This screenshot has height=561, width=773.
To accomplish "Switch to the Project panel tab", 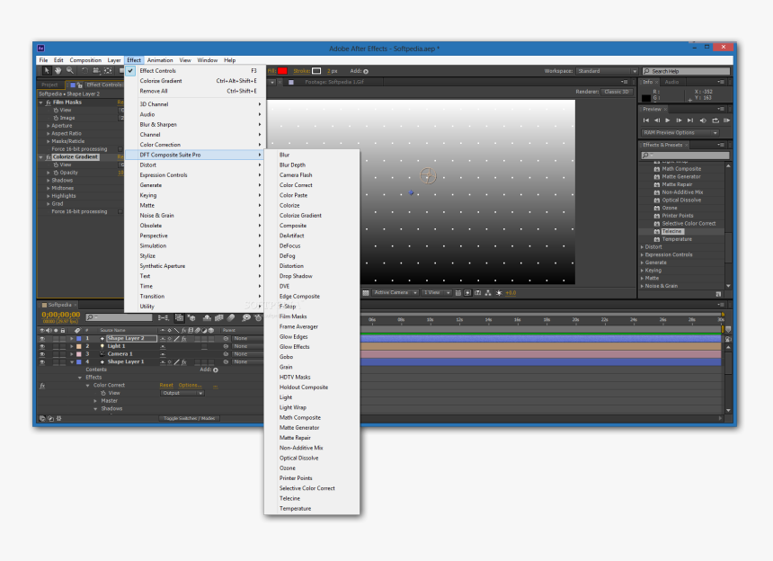I will tap(49, 85).
